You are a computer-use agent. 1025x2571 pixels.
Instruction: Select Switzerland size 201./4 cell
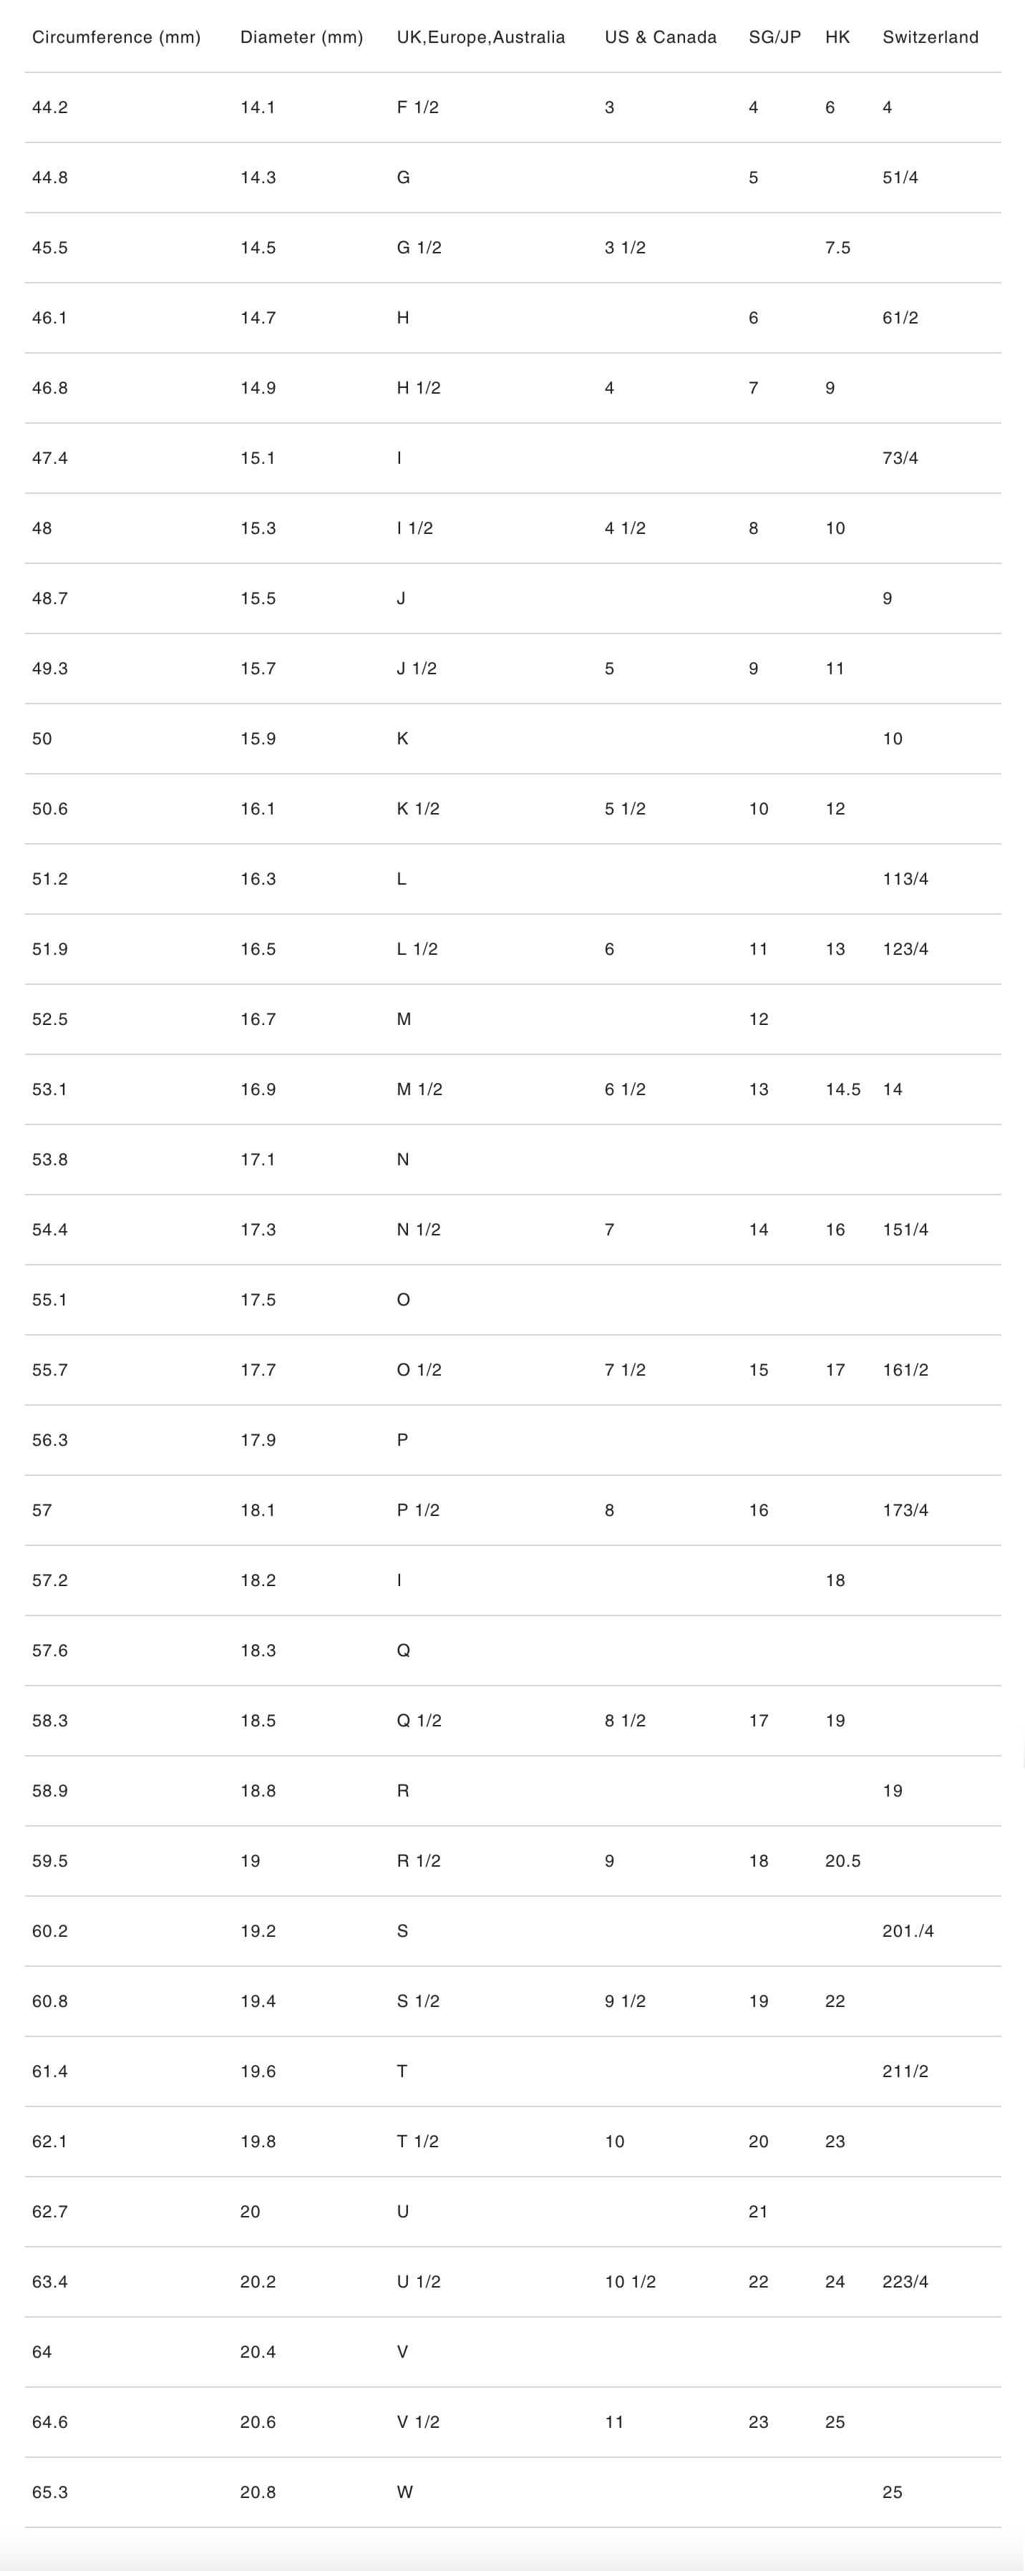click(x=907, y=1930)
